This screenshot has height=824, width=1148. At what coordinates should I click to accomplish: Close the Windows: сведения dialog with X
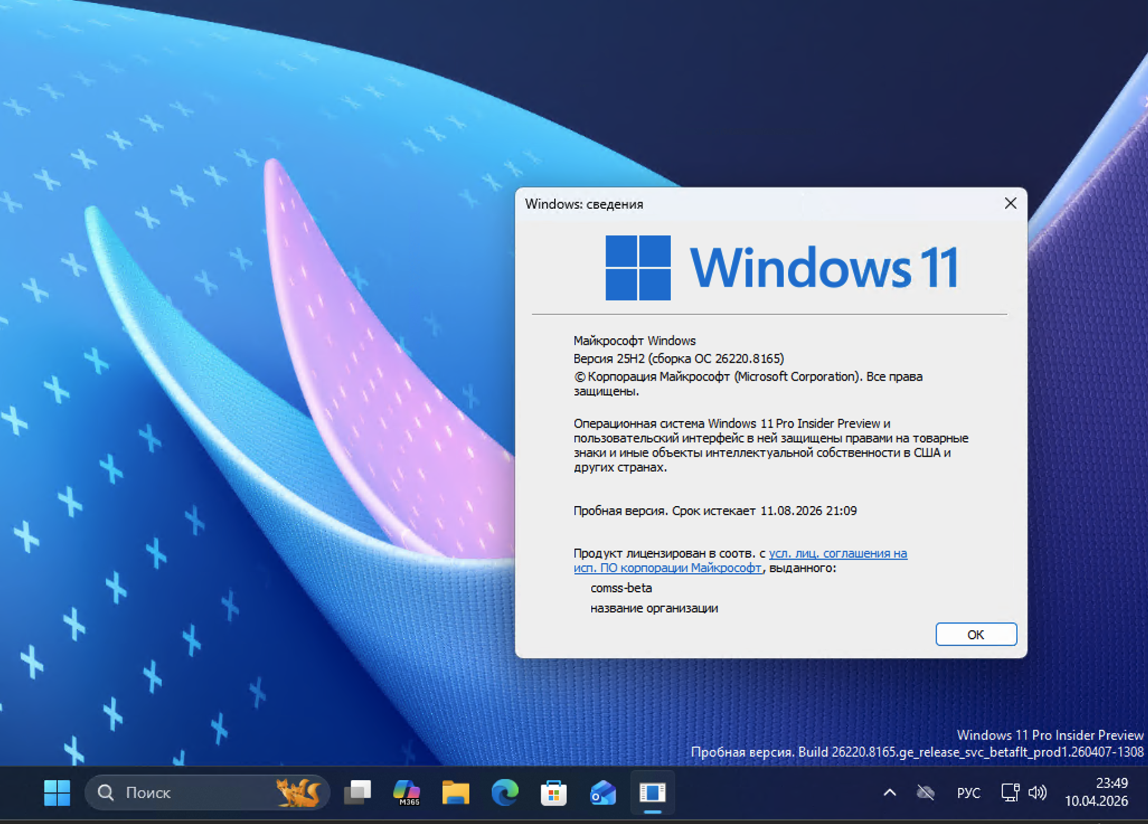(x=1010, y=204)
